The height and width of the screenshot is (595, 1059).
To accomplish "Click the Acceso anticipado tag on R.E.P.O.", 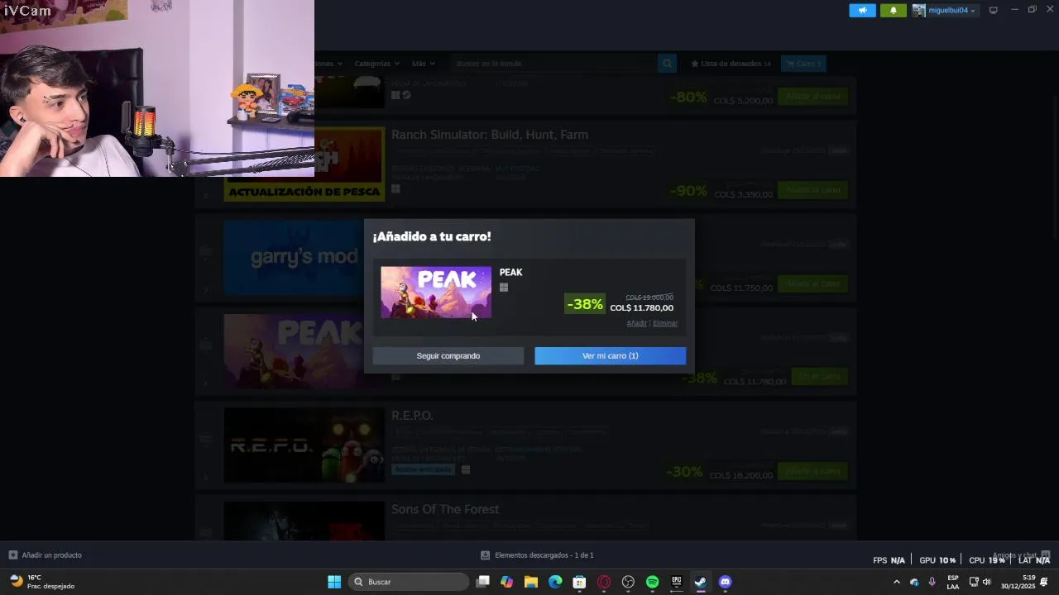I will pyautogui.click(x=423, y=469).
